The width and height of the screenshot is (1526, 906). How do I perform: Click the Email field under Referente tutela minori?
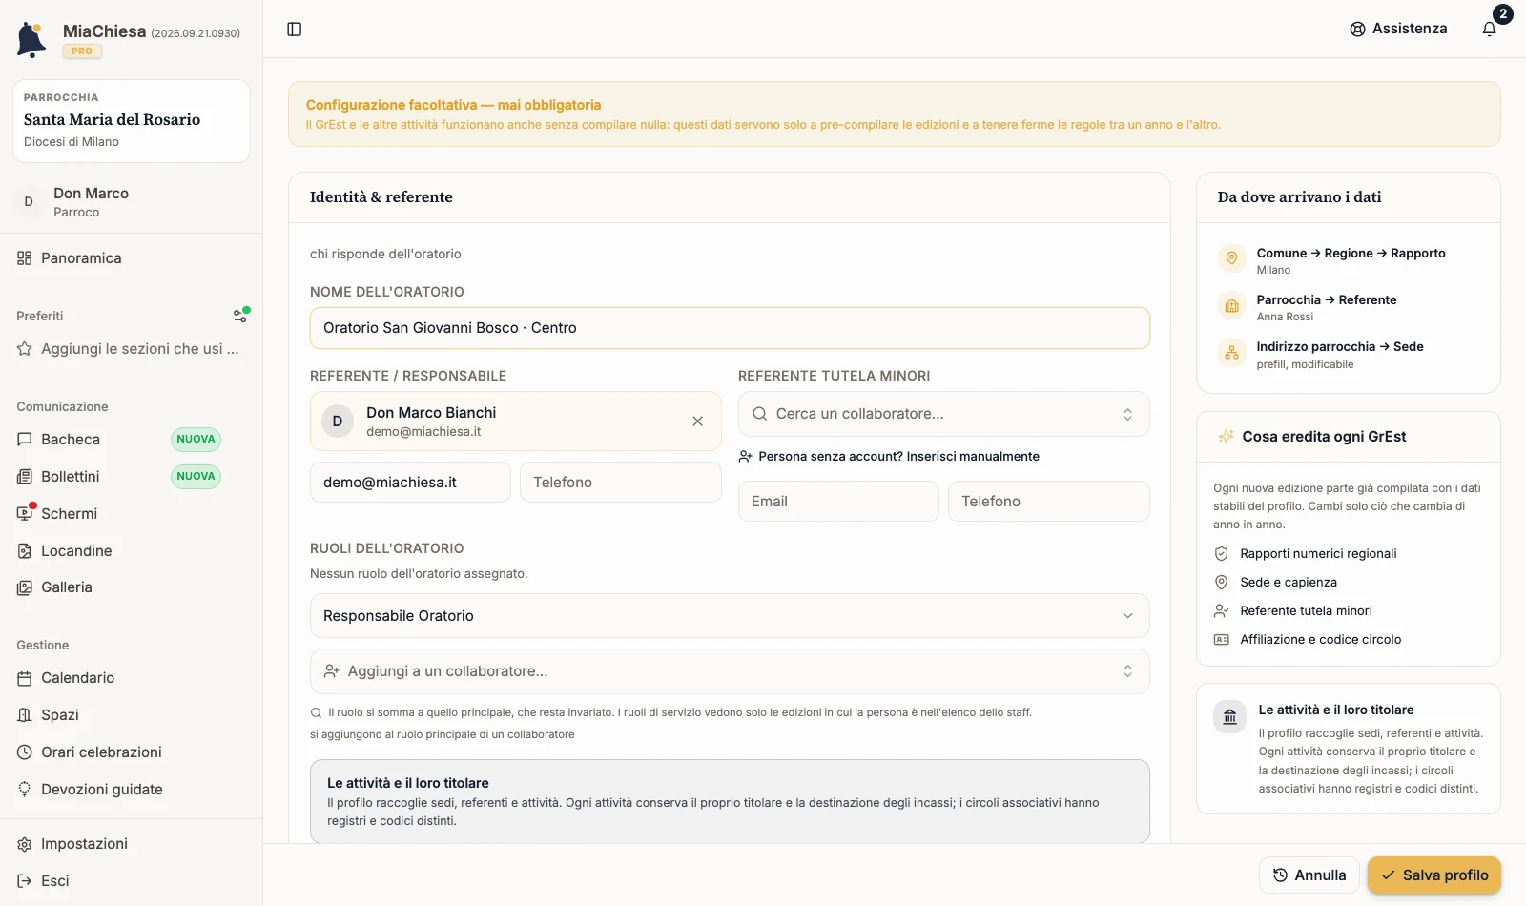click(x=838, y=502)
